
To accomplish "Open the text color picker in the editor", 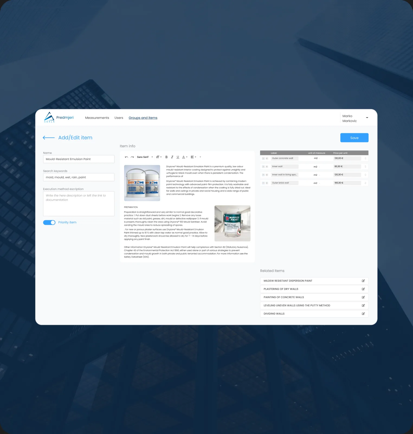I will (x=185, y=157).
